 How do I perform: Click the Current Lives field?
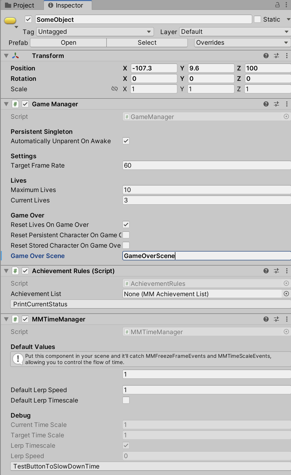coord(207,200)
